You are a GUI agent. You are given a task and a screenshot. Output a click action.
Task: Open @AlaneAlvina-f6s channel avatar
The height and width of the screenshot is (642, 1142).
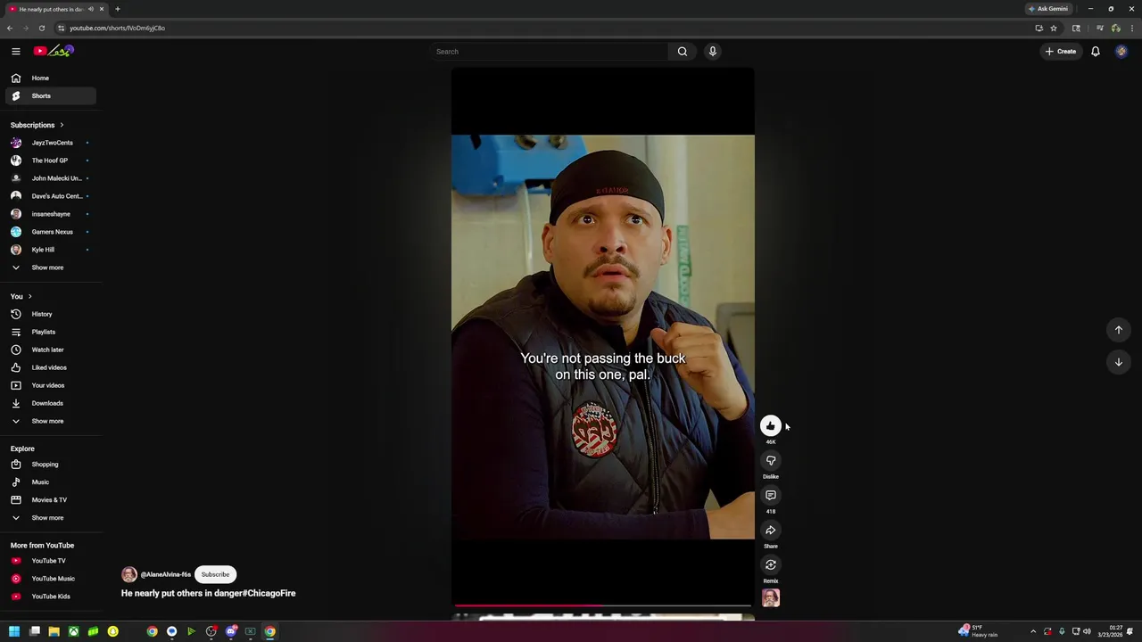pyautogui.click(x=129, y=575)
